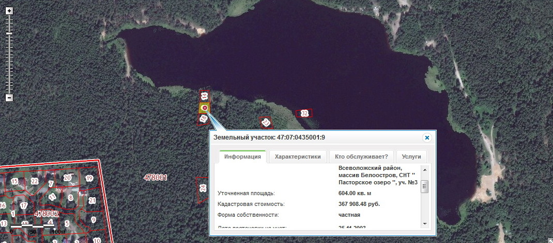The width and height of the screenshot is (553, 243).
Task: Select parcel 32 by the lakeshore
Action: tap(304, 113)
